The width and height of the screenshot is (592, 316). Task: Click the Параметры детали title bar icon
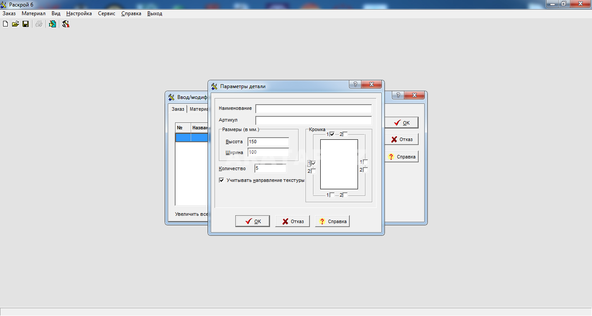pos(215,86)
